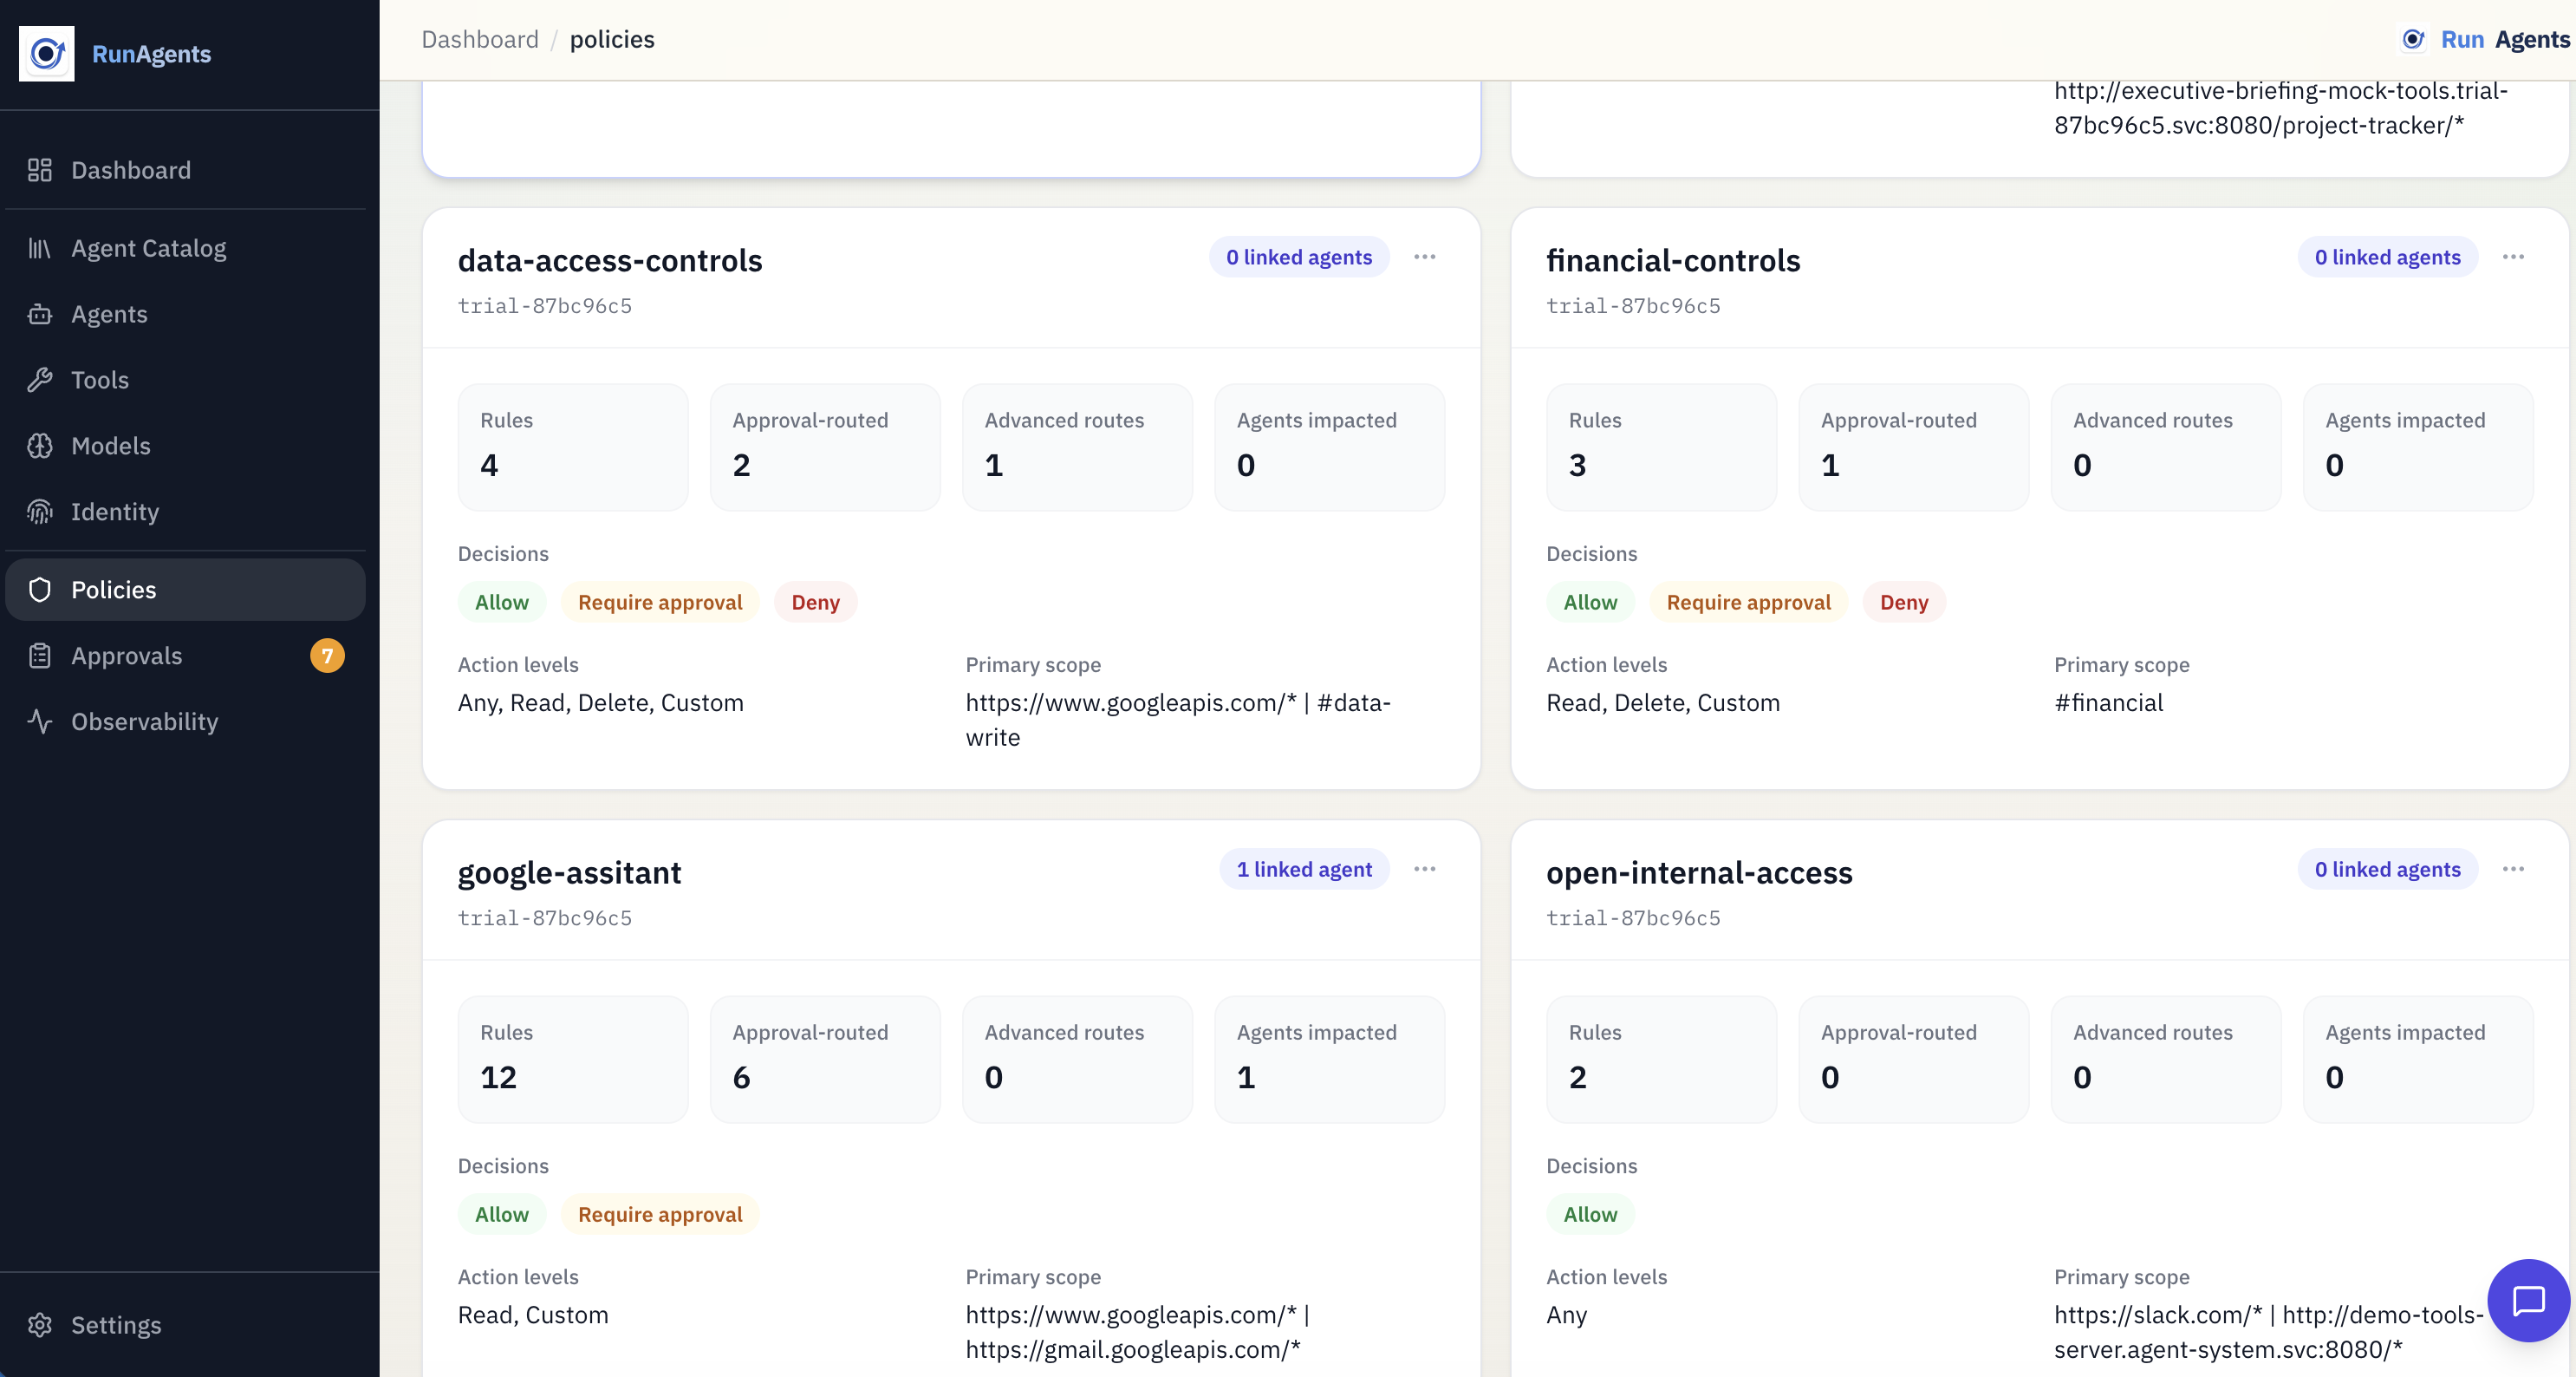Screen dimensions: 2576x1377
Task: Select Policies in the sidebar
Action: [x=113, y=590]
